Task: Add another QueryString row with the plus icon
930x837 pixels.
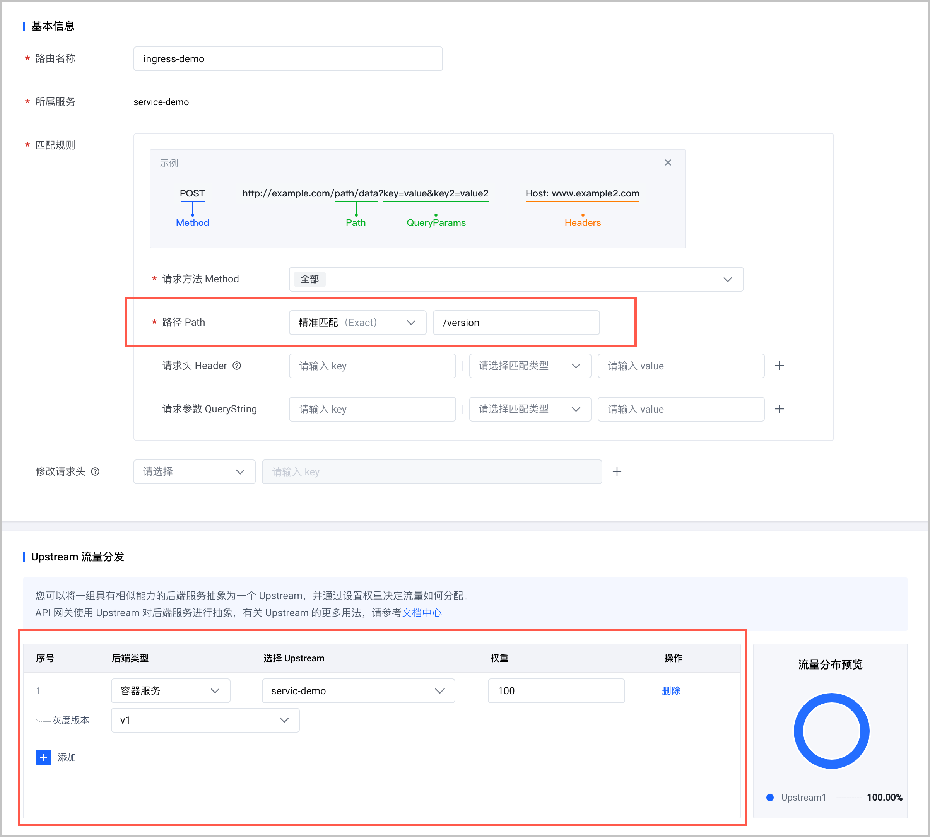Action: 779,409
